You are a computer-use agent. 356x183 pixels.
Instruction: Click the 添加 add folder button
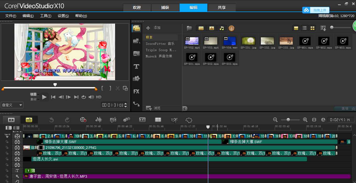tap(153, 28)
